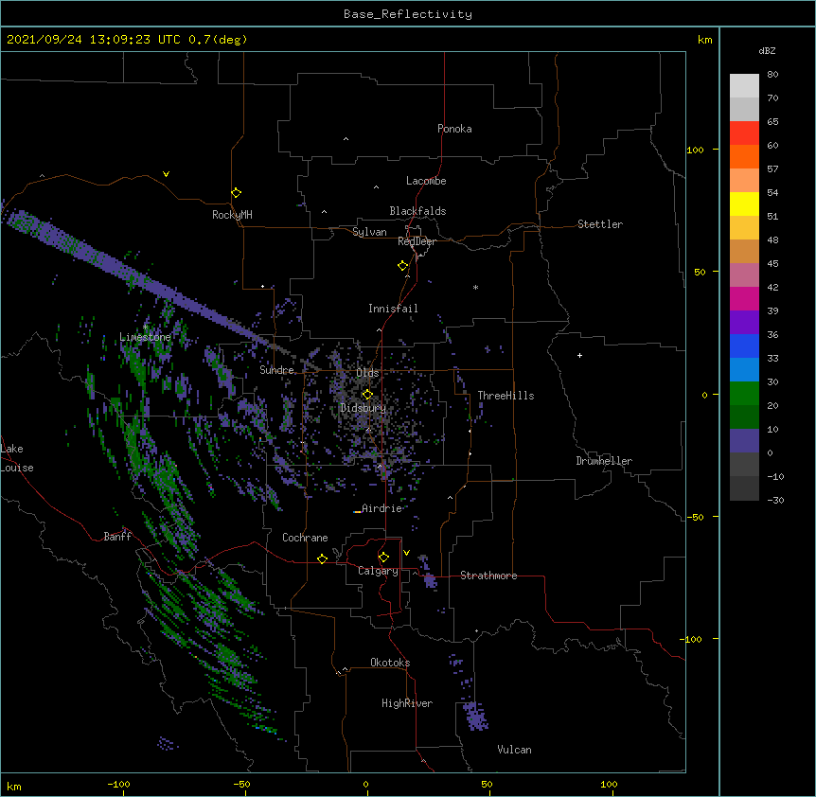Click the Banff label
The height and width of the screenshot is (797, 816).
coord(117,537)
